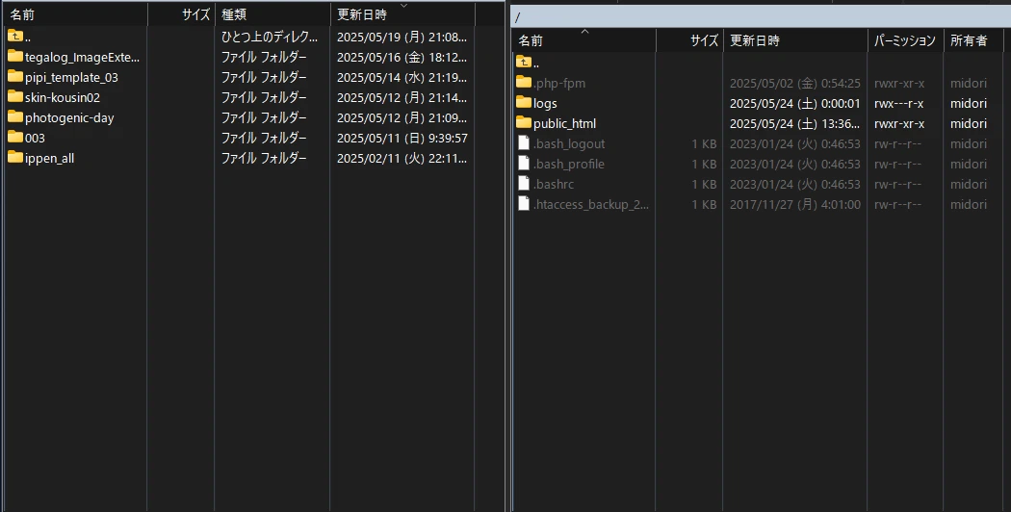Click the remote path field showing /
This screenshot has width=1011, height=512.
tap(761, 16)
